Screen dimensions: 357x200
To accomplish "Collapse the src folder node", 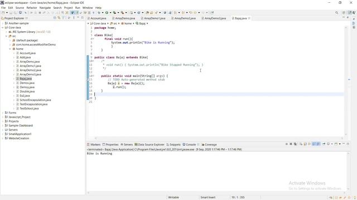I will click(x=6, y=36).
